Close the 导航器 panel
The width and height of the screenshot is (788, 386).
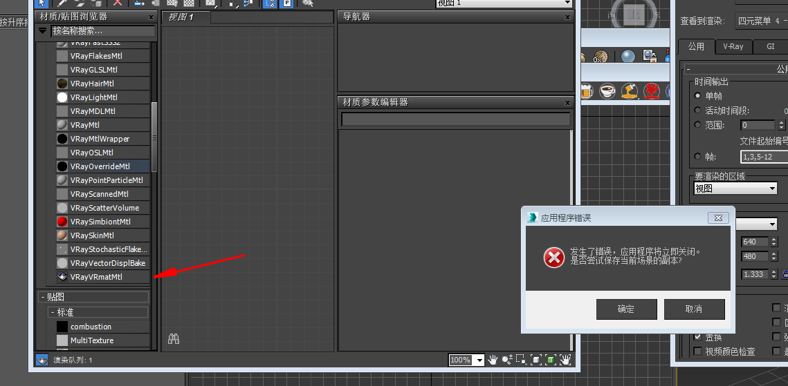coord(568,17)
